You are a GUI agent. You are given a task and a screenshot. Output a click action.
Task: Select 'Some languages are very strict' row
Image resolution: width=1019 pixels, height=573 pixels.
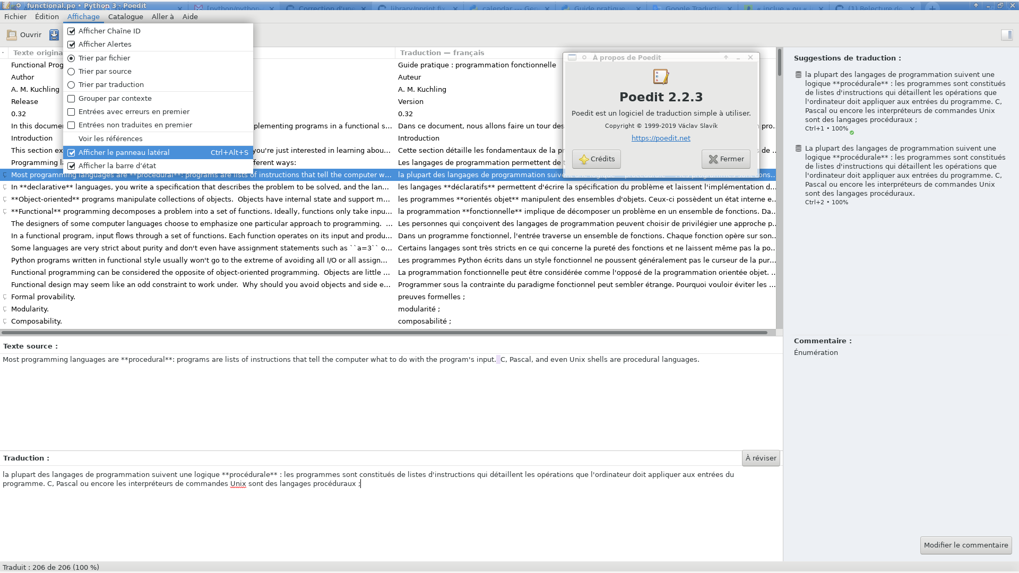[x=202, y=248]
